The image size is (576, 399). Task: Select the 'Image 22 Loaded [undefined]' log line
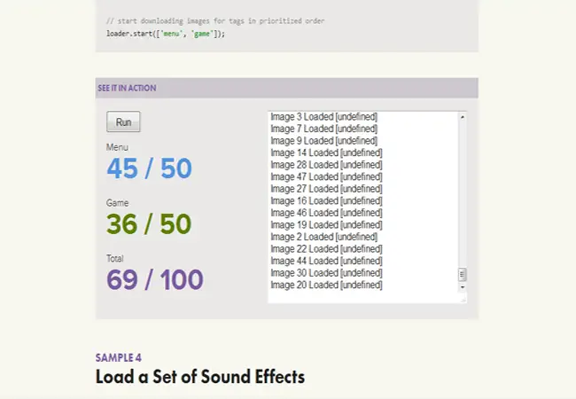coord(326,249)
